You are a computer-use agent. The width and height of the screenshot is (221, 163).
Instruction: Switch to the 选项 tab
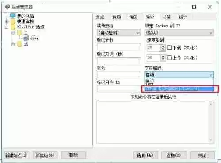[x=117, y=17]
